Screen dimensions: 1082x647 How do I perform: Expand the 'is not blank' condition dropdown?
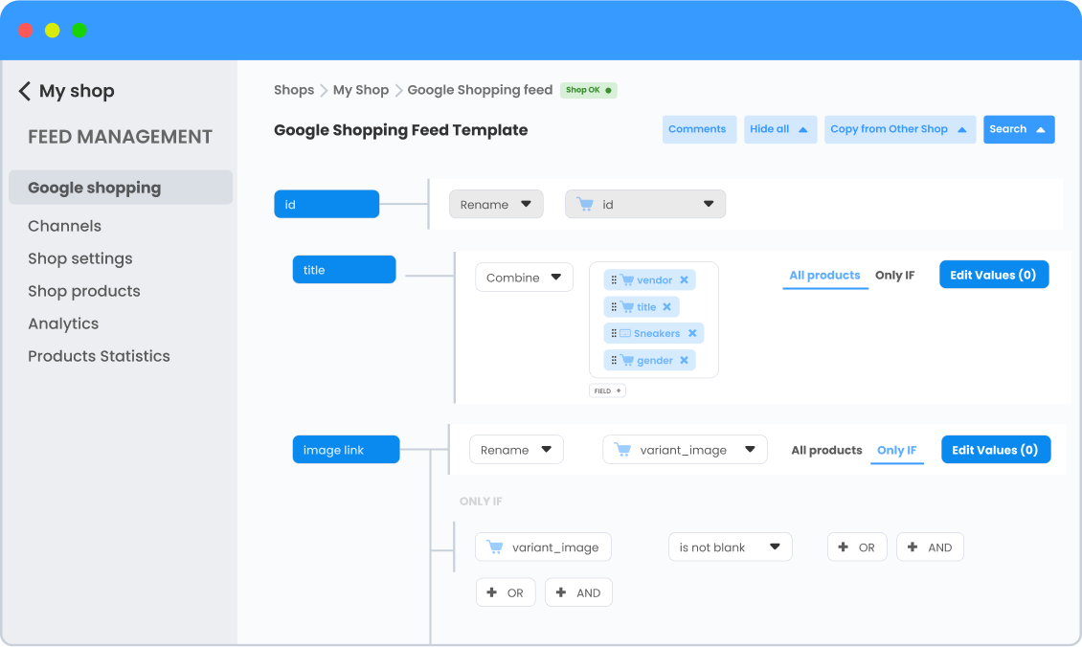(x=730, y=547)
